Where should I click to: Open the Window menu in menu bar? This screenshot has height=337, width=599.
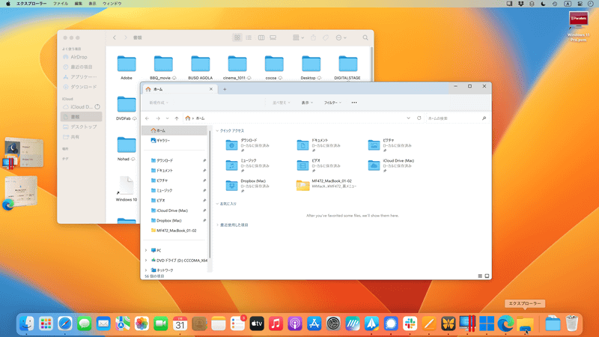pyautogui.click(x=112, y=4)
